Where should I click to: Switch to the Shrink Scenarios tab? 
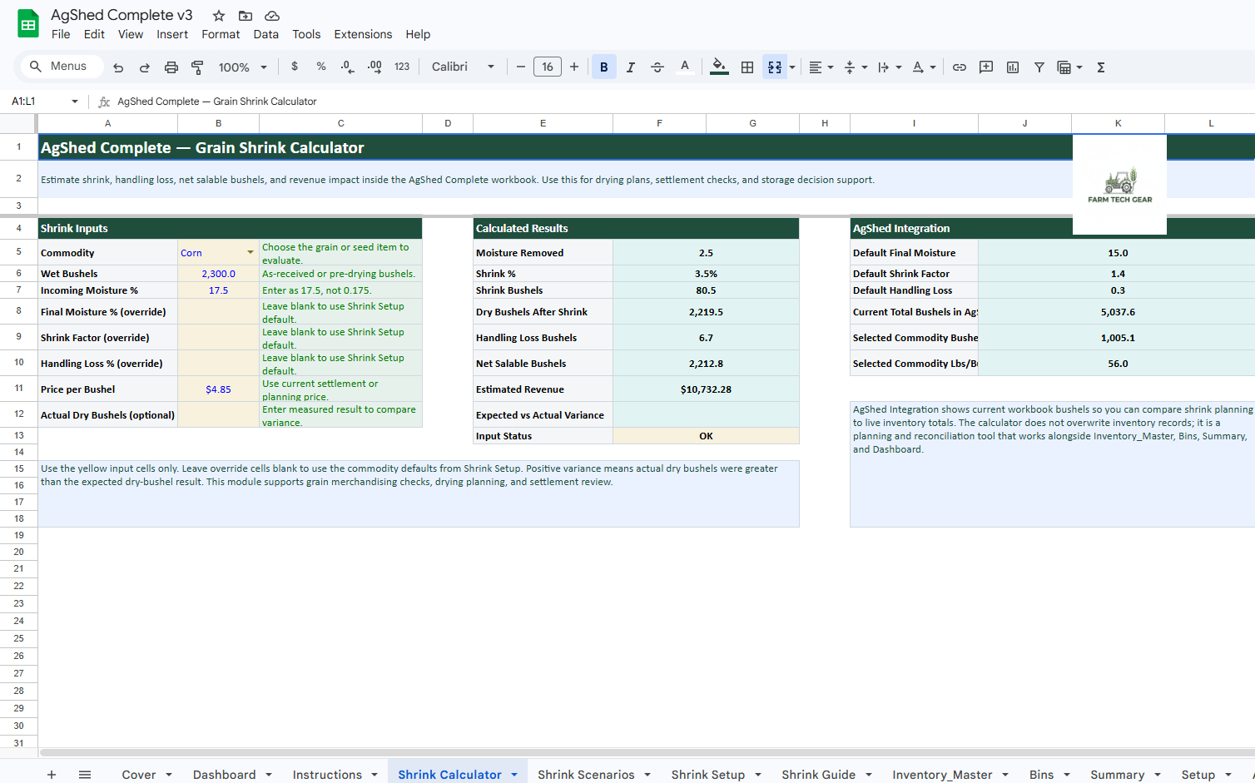click(x=587, y=774)
